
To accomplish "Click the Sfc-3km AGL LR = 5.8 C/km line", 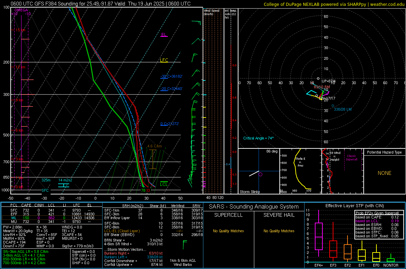I will 26,251.
